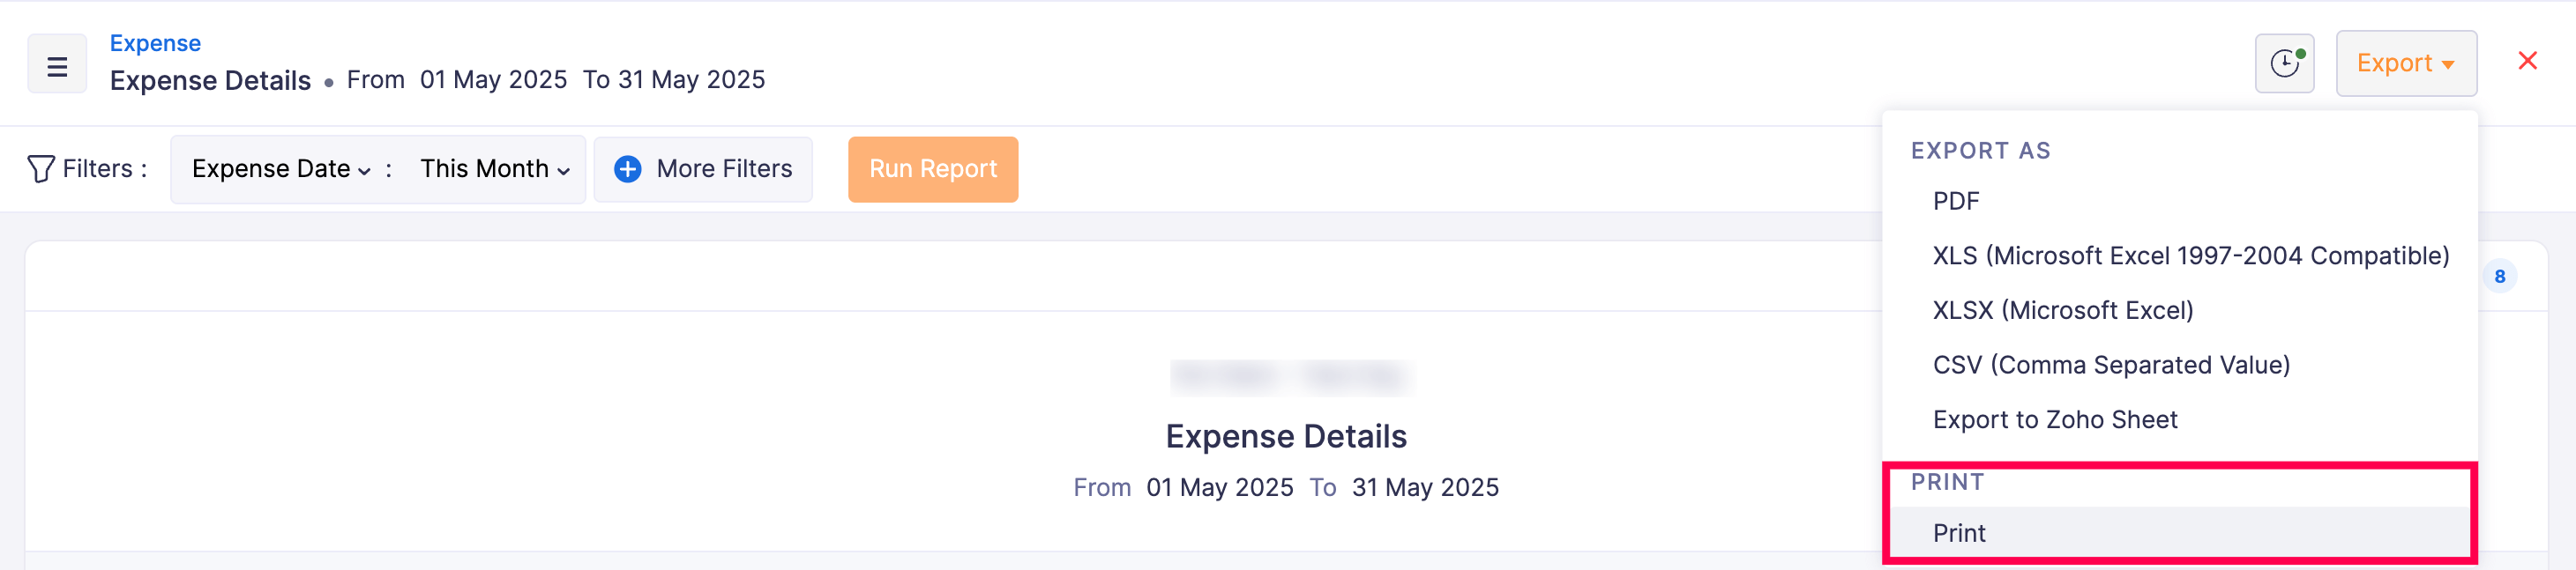The width and height of the screenshot is (2576, 570).
Task: Expand the Expense Date filter dropdown
Action: coord(281,168)
